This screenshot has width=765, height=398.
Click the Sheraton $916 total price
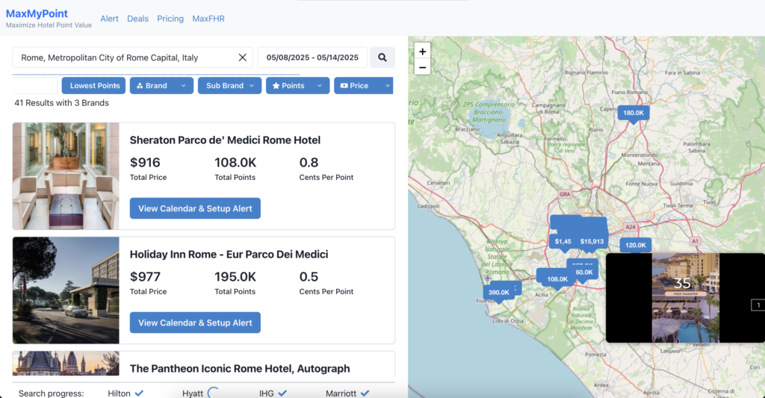pos(145,163)
